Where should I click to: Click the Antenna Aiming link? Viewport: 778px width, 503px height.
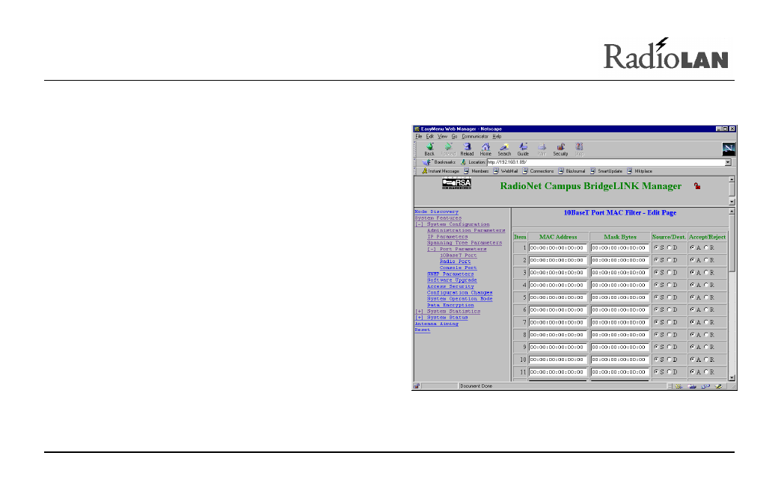[437, 324]
